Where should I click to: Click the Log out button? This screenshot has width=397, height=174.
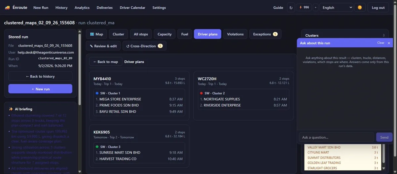pos(378,8)
